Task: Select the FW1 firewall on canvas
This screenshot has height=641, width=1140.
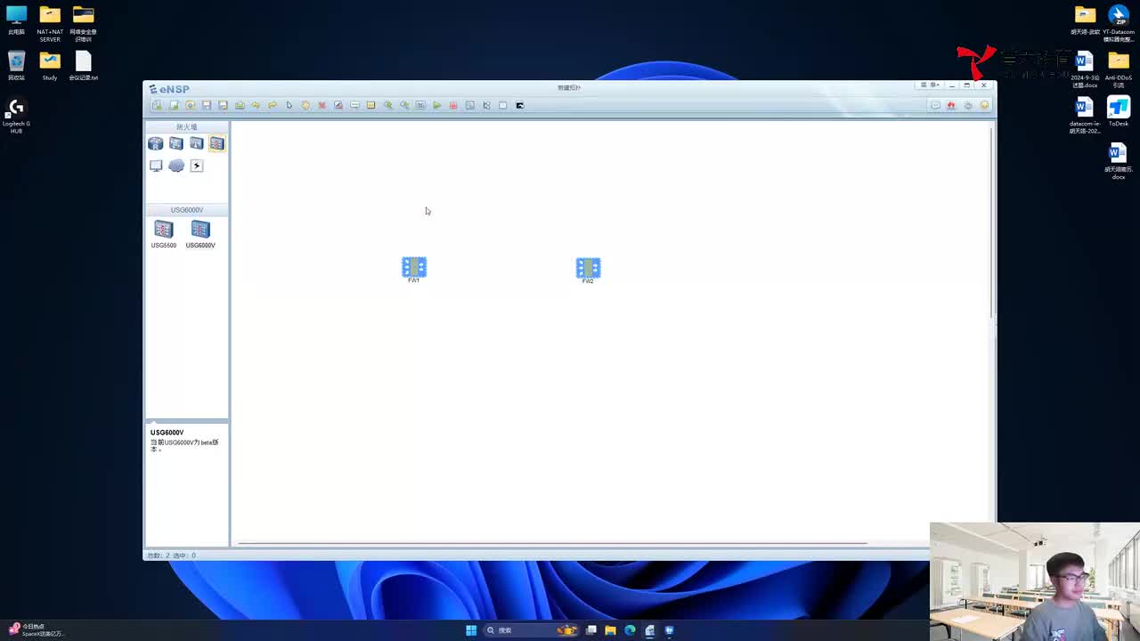Action: click(414, 269)
